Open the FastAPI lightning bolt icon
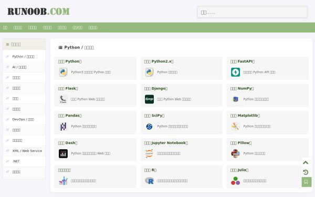Viewport: 315px width, 197px height. [235, 72]
